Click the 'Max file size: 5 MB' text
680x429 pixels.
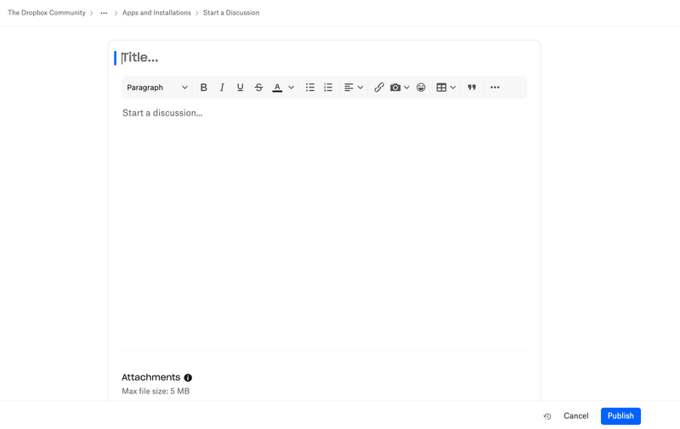156,392
